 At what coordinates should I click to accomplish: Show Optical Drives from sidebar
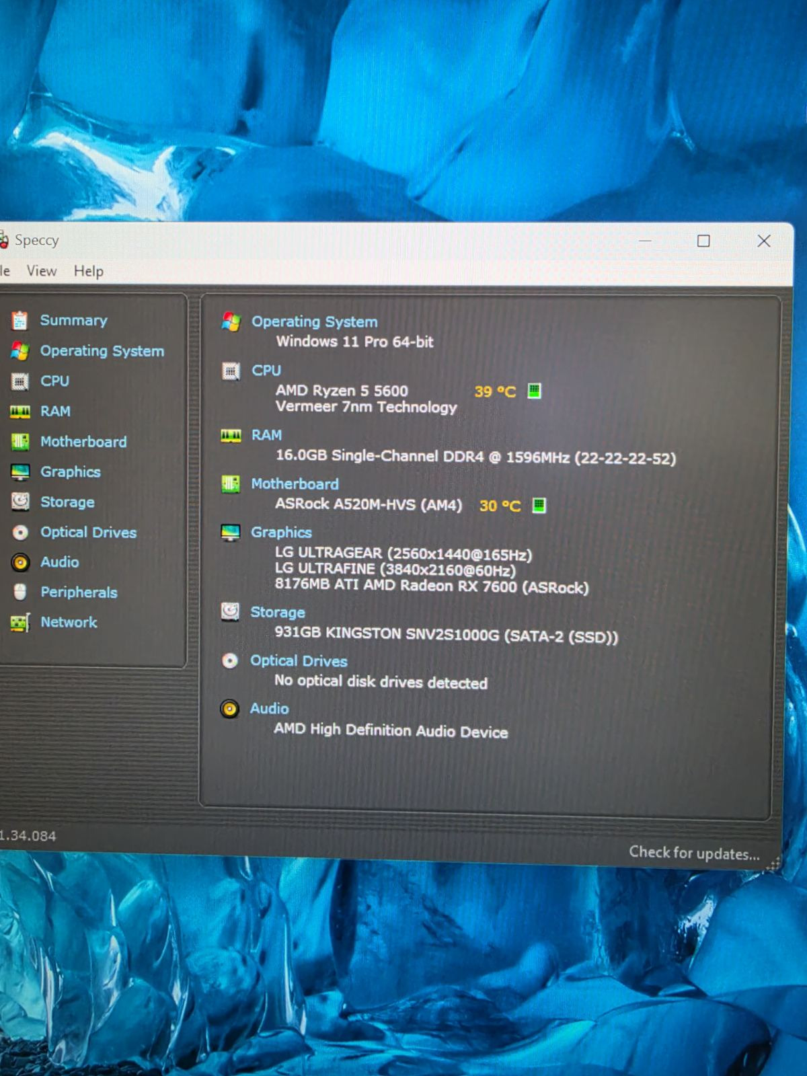[89, 532]
